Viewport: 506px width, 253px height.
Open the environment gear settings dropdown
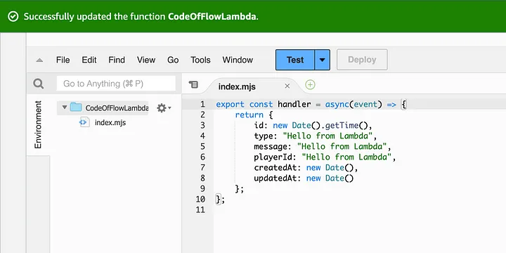pos(164,108)
